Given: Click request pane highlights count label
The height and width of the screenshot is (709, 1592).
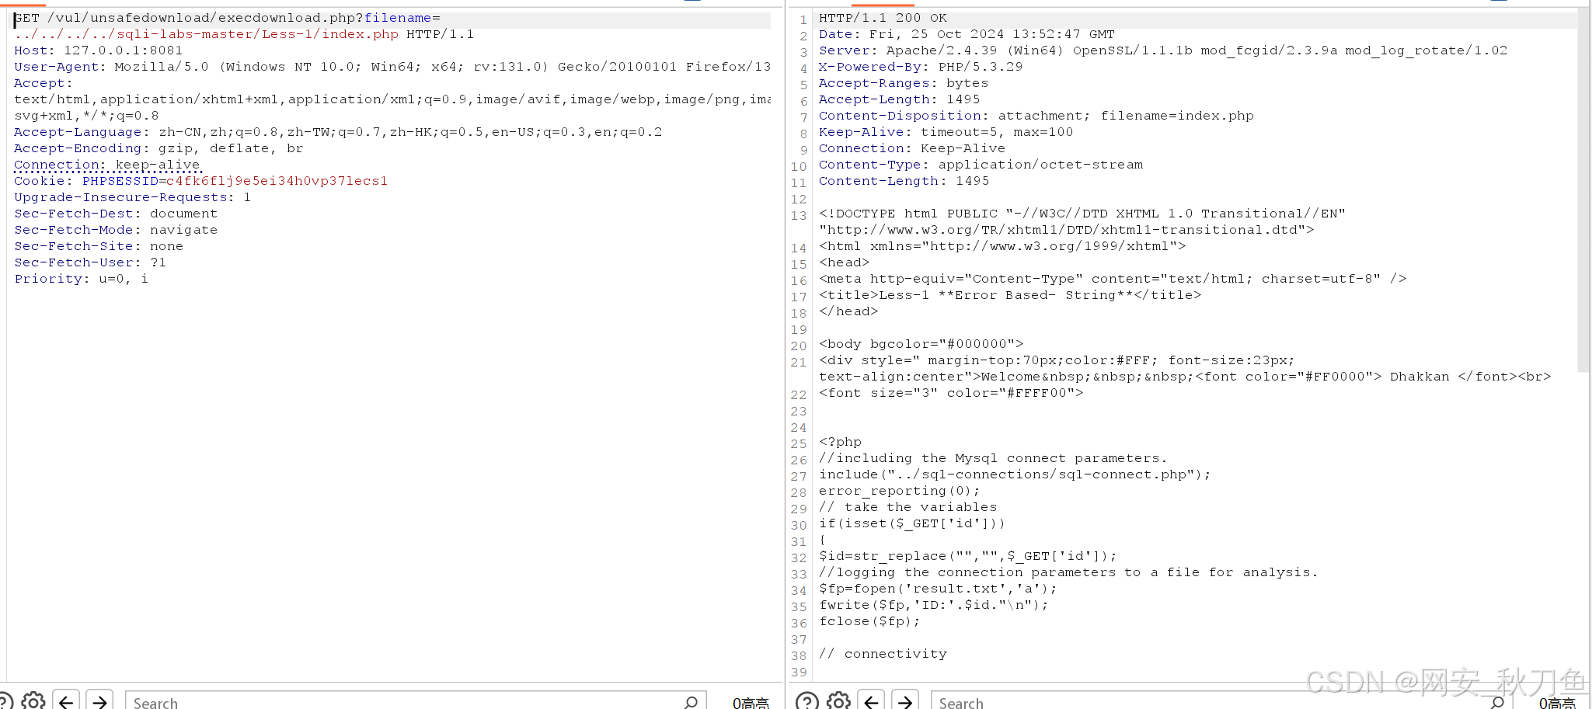Looking at the screenshot, I should click(751, 703).
